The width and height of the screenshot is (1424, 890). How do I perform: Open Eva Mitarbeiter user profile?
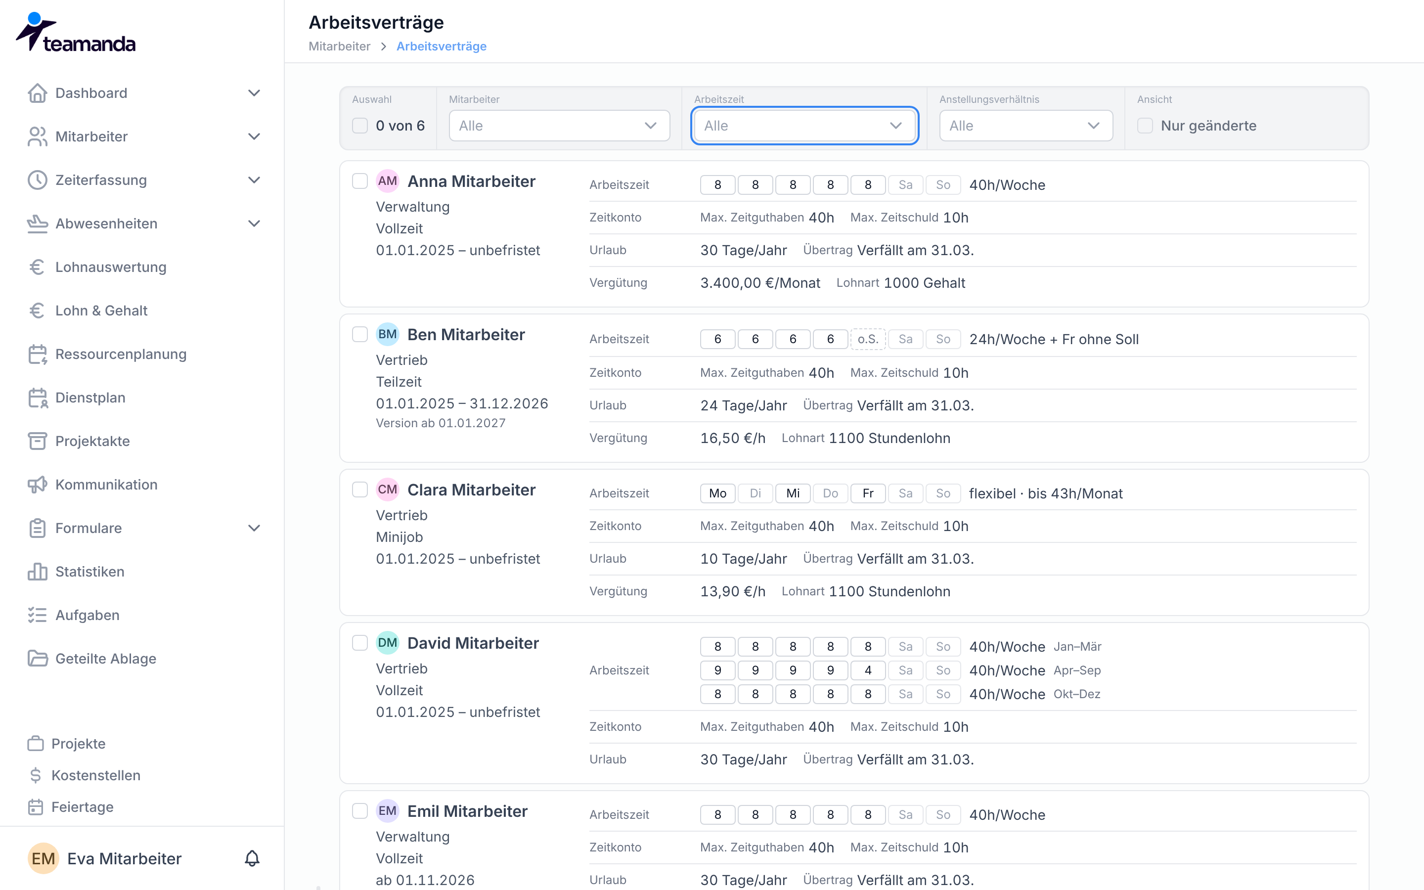tap(124, 858)
